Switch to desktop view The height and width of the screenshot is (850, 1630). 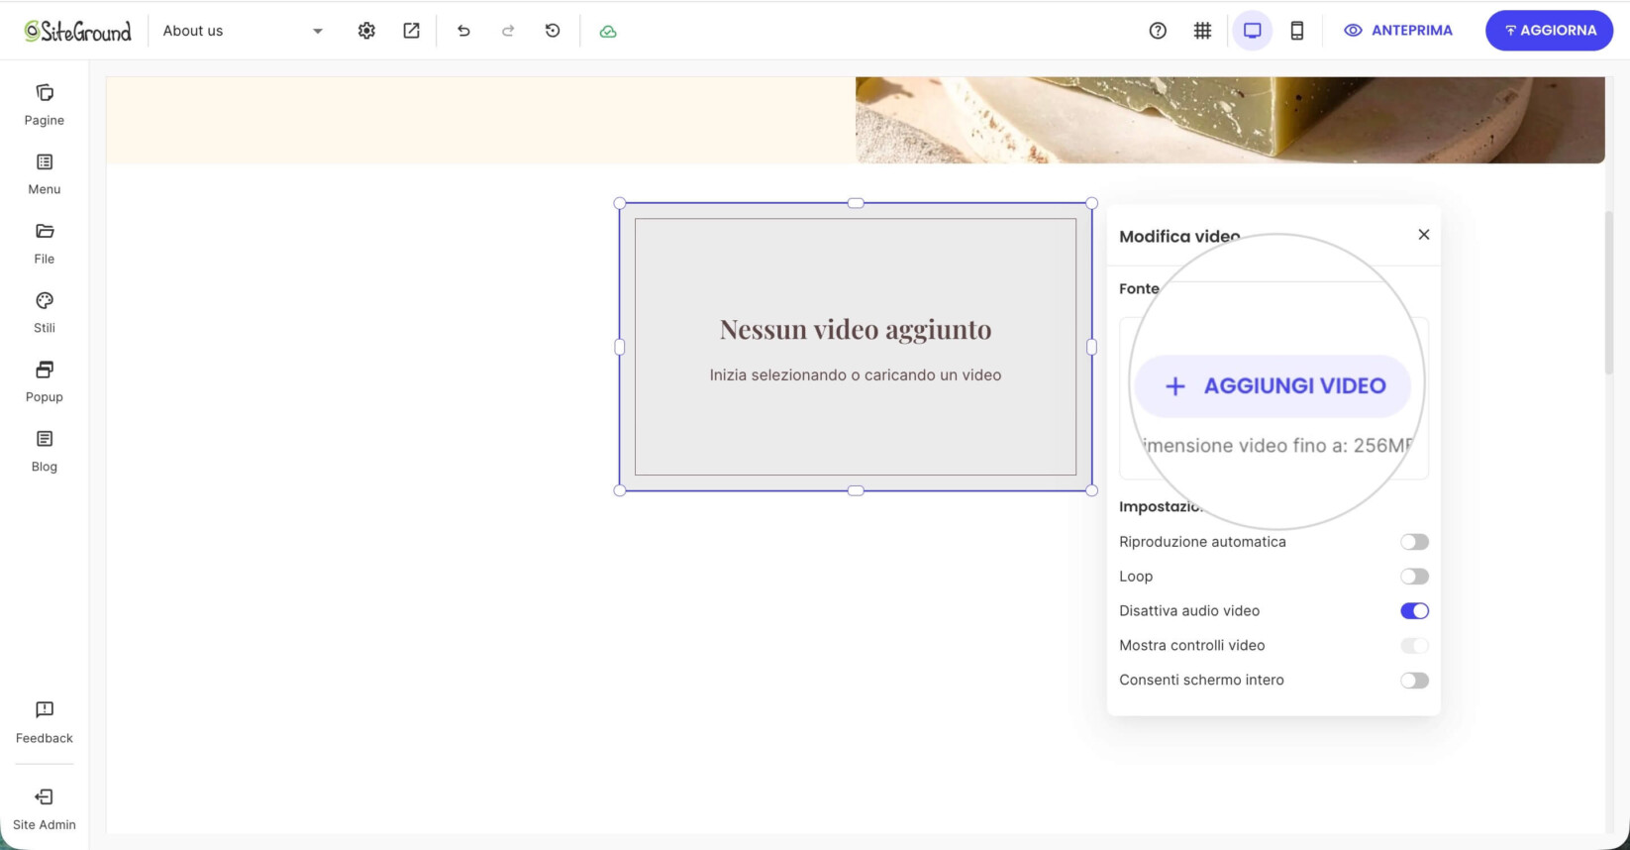(x=1253, y=31)
